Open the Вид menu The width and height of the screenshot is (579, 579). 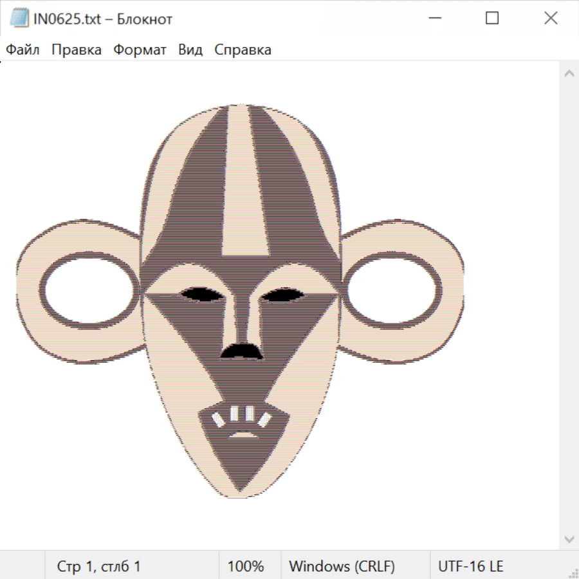[x=190, y=50]
